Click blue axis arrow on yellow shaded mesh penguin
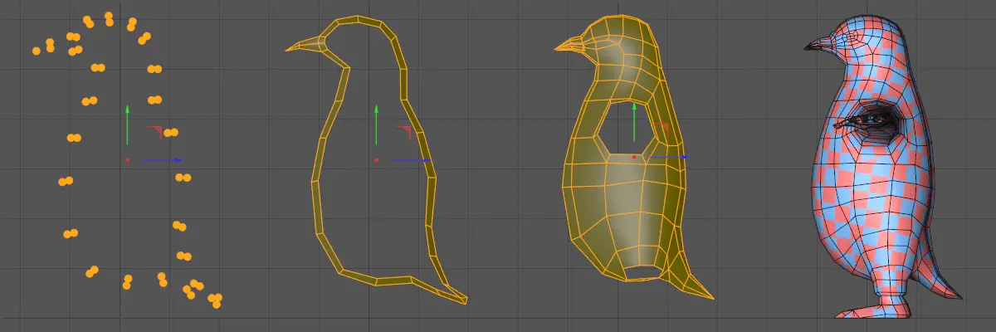Image resolution: width=996 pixels, height=332 pixels. (669, 156)
